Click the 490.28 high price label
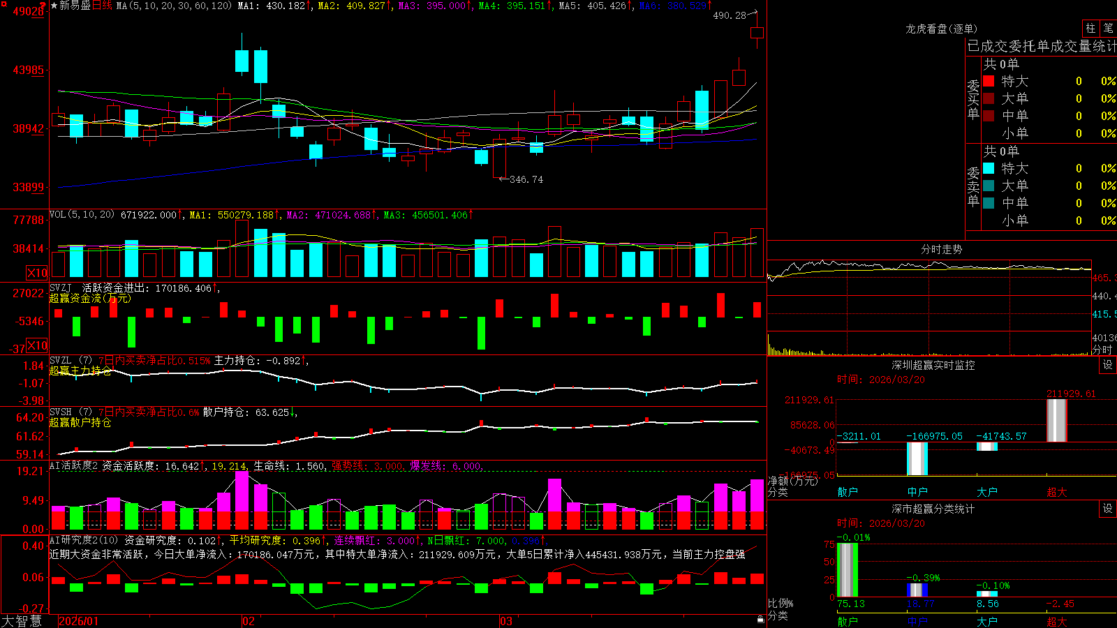 click(730, 15)
